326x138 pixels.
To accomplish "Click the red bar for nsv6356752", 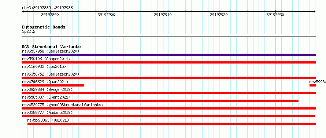I will tap(168, 78).
